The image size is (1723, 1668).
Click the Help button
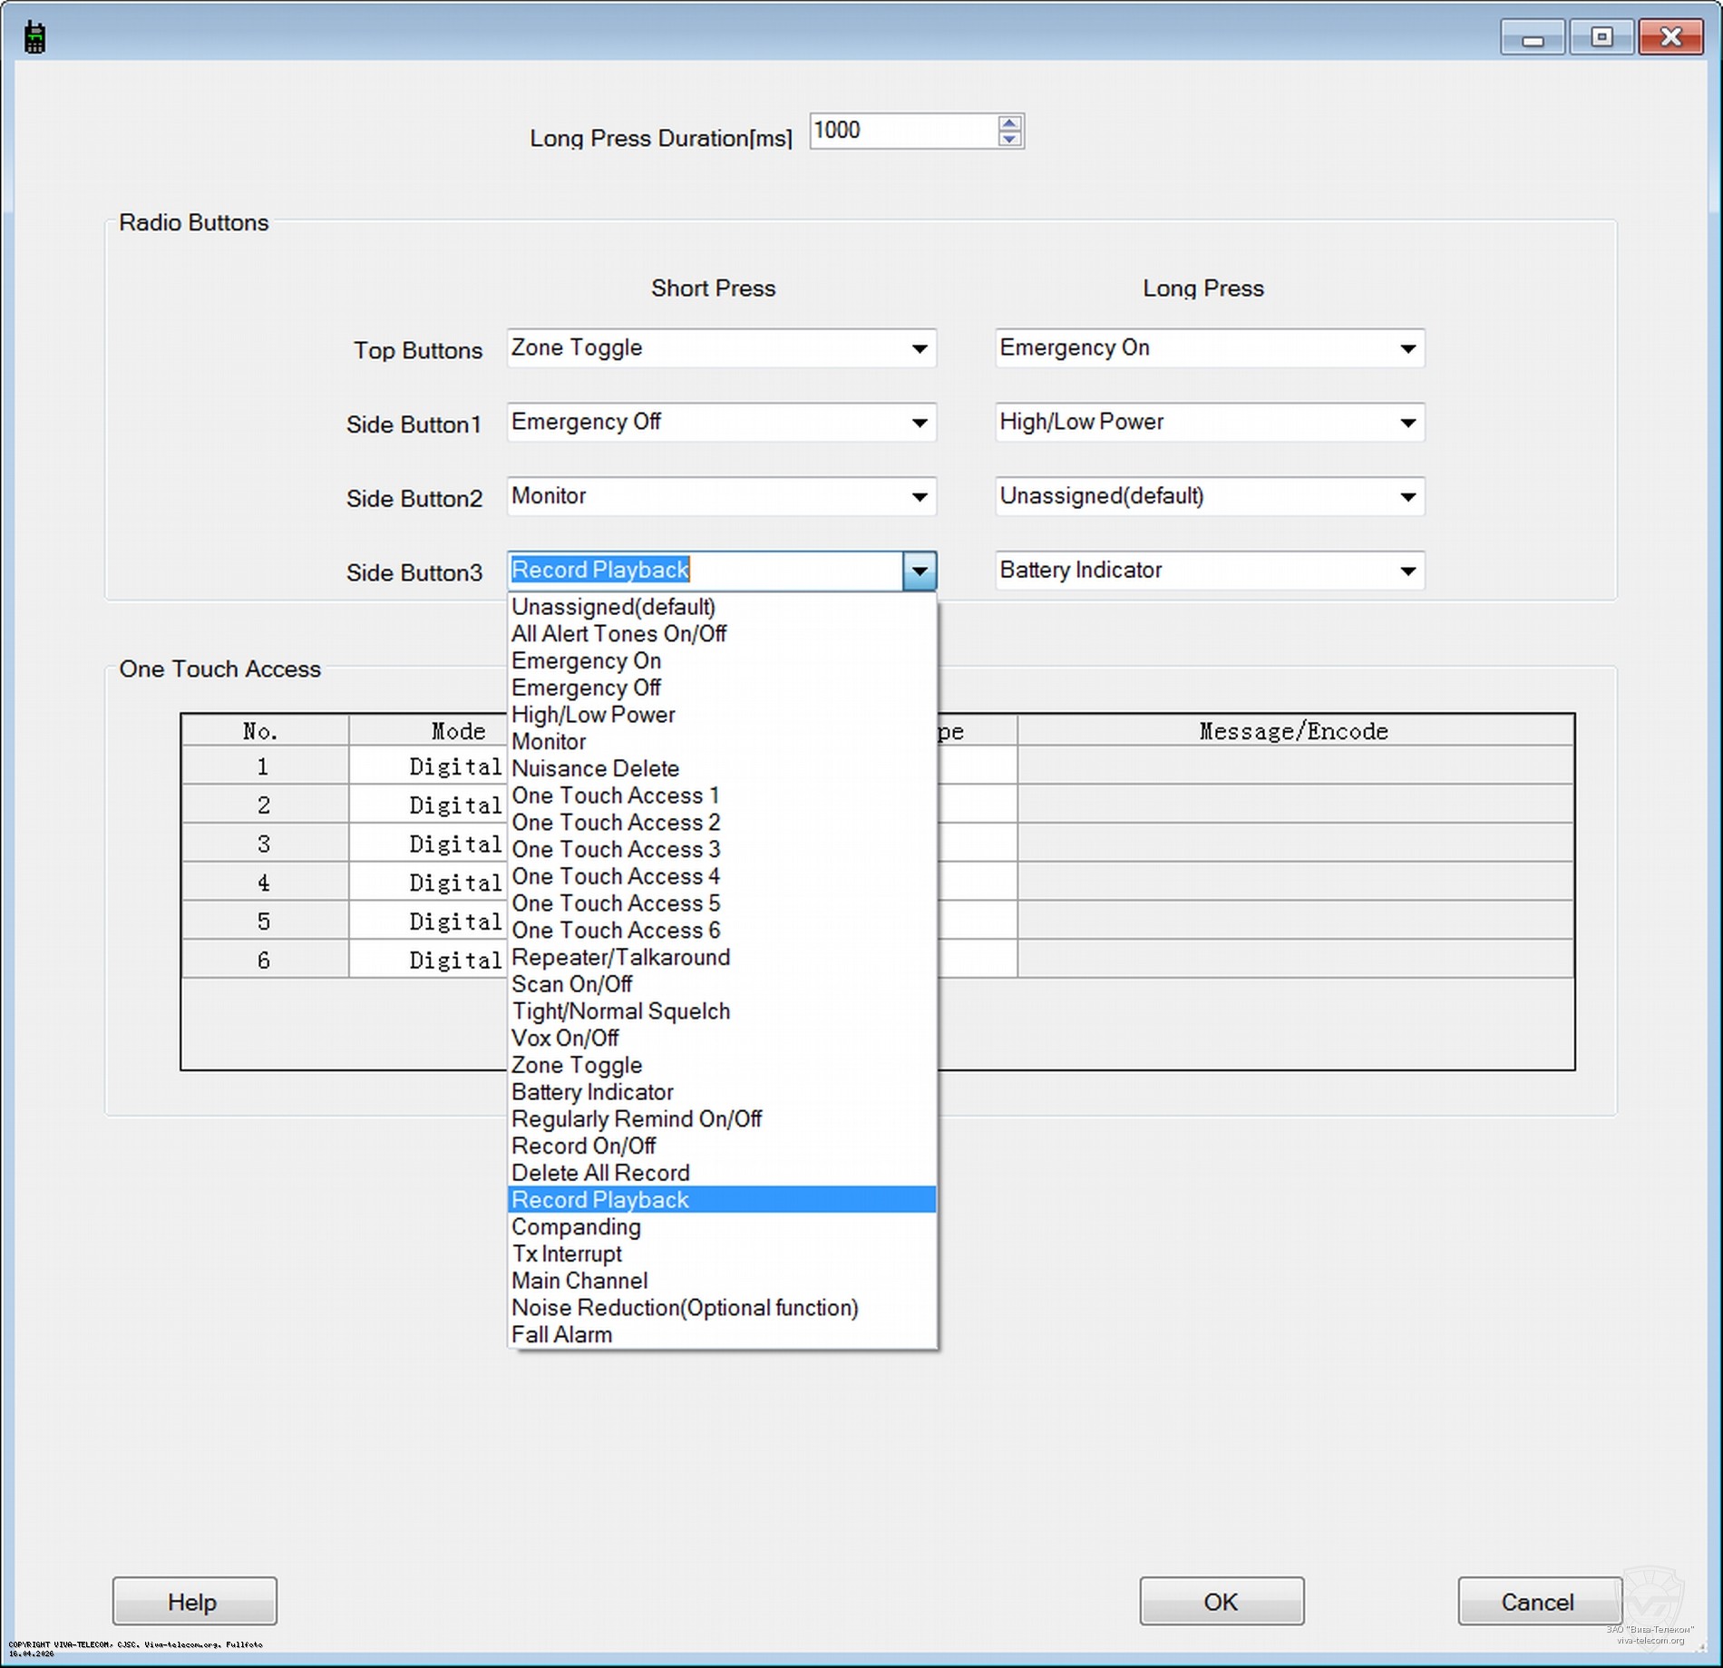[194, 1602]
